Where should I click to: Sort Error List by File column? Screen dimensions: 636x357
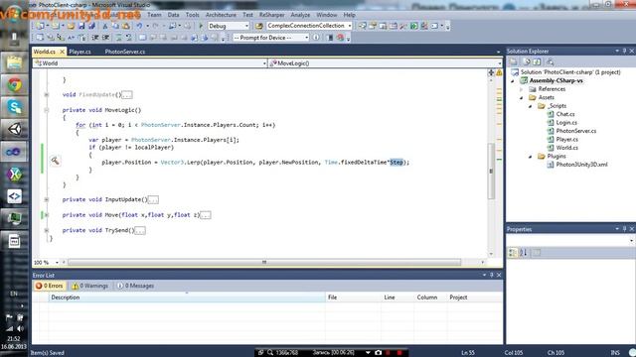click(353, 297)
